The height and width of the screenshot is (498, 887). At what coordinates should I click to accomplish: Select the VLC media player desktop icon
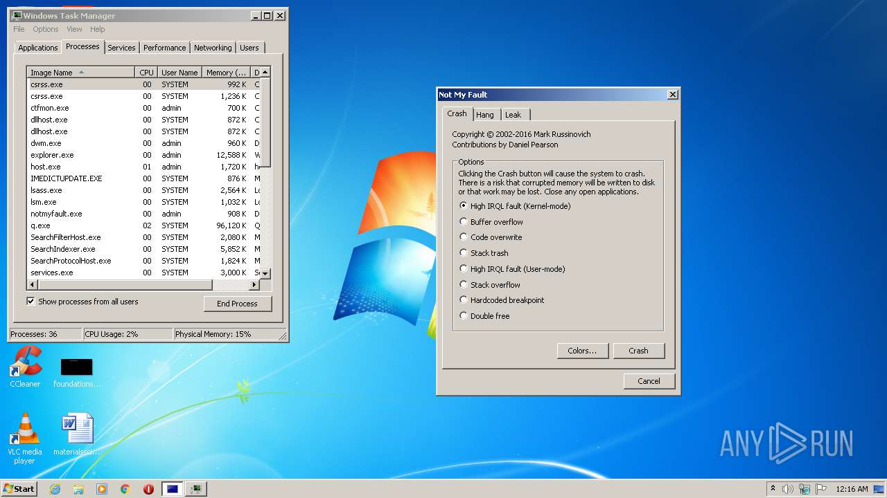pyautogui.click(x=25, y=439)
